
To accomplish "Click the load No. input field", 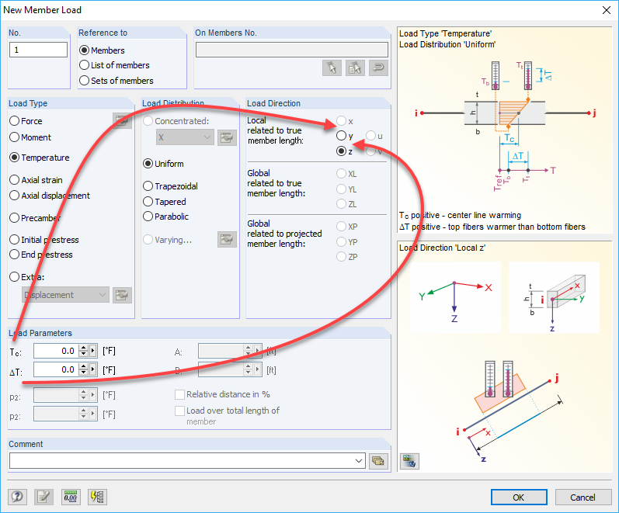I will coord(38,50).
